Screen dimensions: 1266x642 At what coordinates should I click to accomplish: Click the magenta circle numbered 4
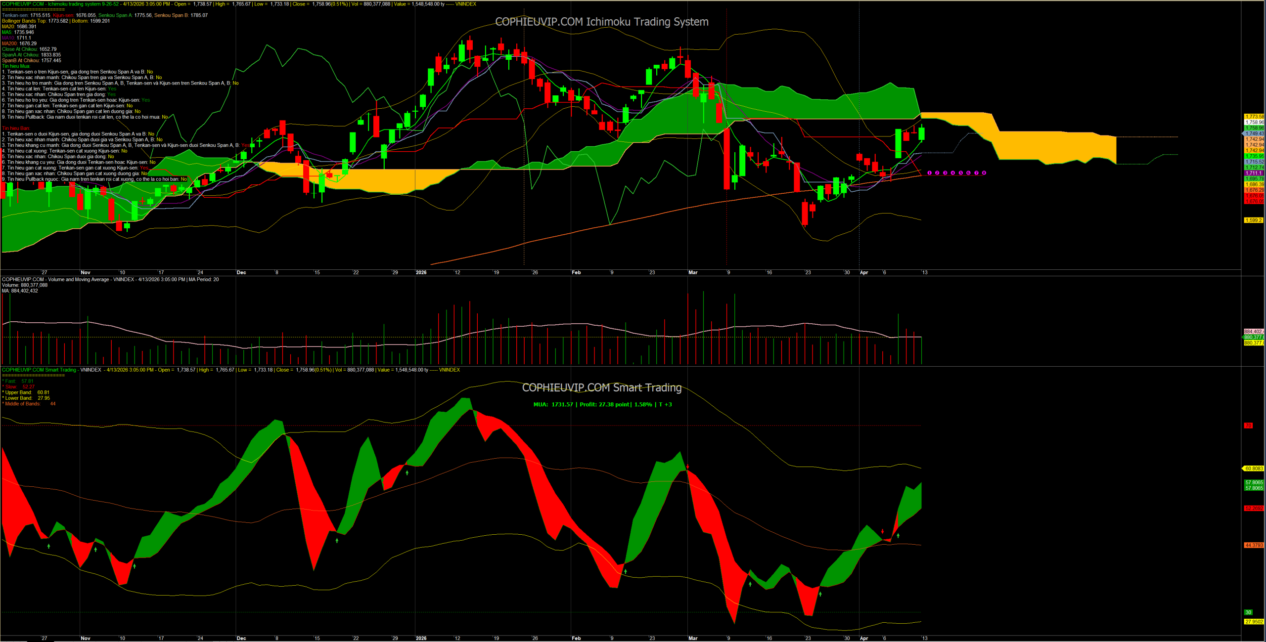click(x=953, y=173)
